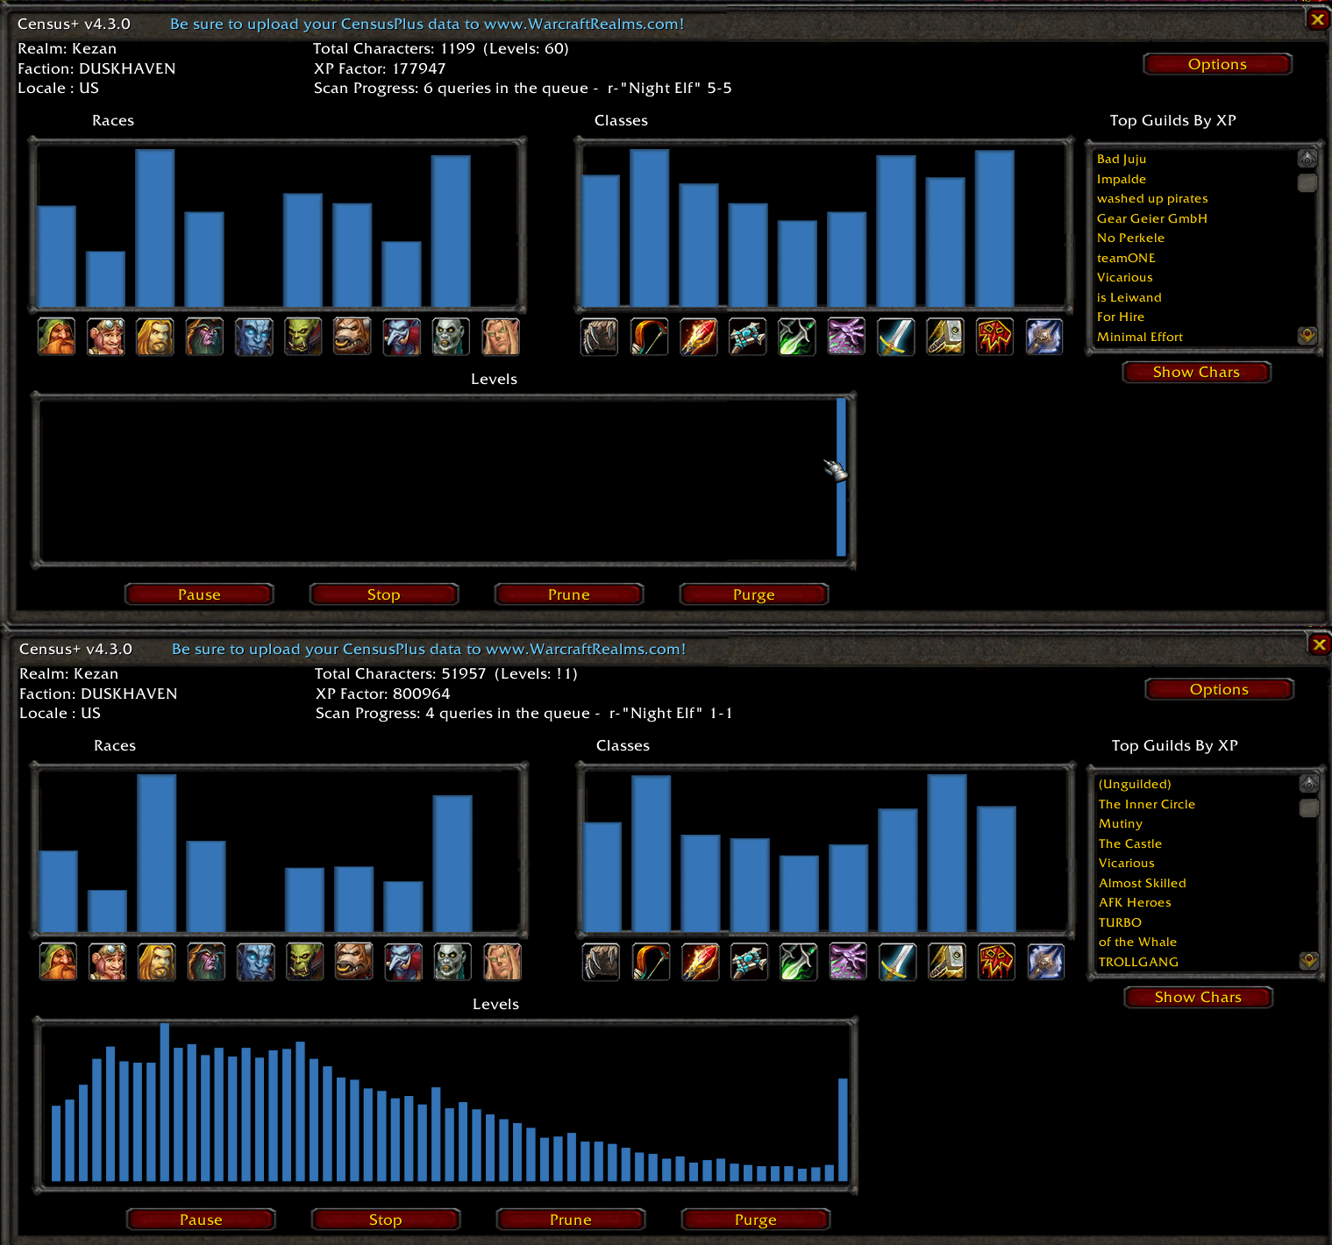1332x1245 pixels.
Task: Click the Dwarf race icon in the 51957-character window
Action: click(59, 962)
